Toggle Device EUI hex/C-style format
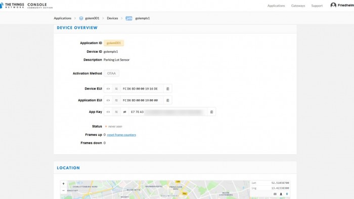Image resolution: width=354 pixels, height=199 pixels. 108,89
